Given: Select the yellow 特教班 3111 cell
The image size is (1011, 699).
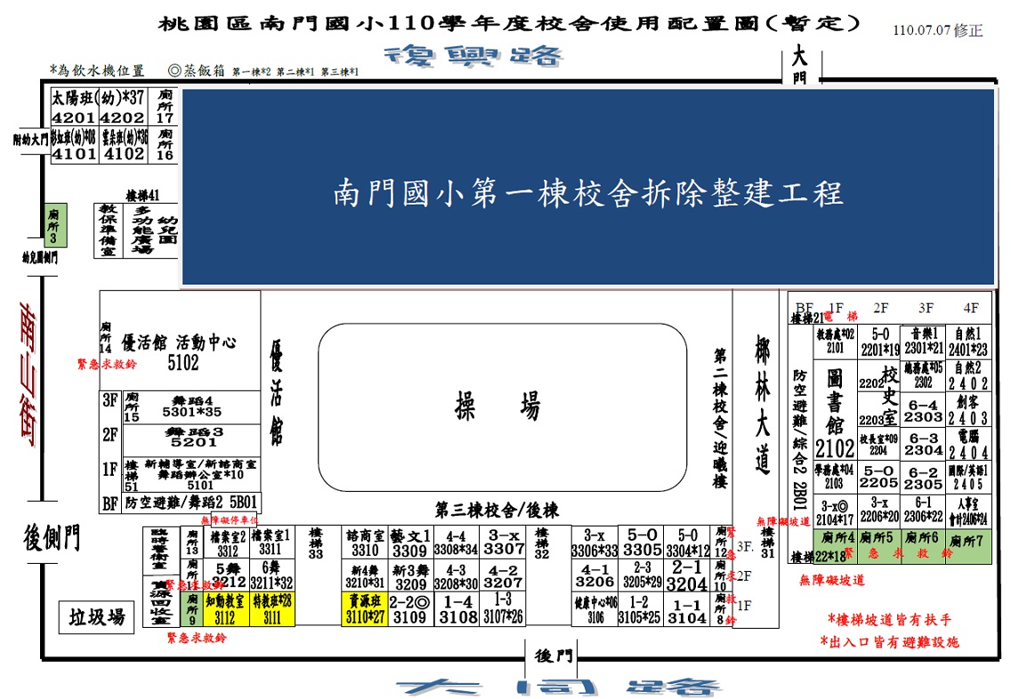Looking at the screenshot, I should (271, 608).
